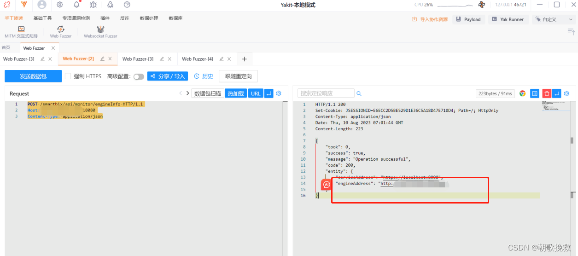Enable 强制 HTTPS checkbox
Image resolution: width=578 pixels, height=256 pixels.
pyautogui.click(x=68, y=76)
